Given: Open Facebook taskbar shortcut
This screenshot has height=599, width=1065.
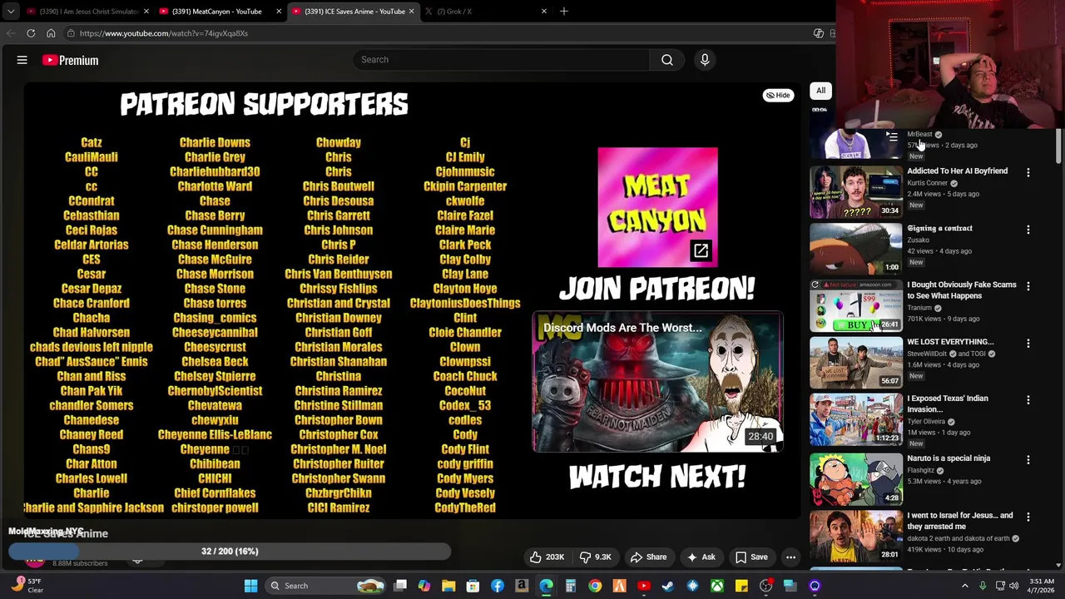Looking at the screenshot, I should pyautogui.click(x=498, y=586).
